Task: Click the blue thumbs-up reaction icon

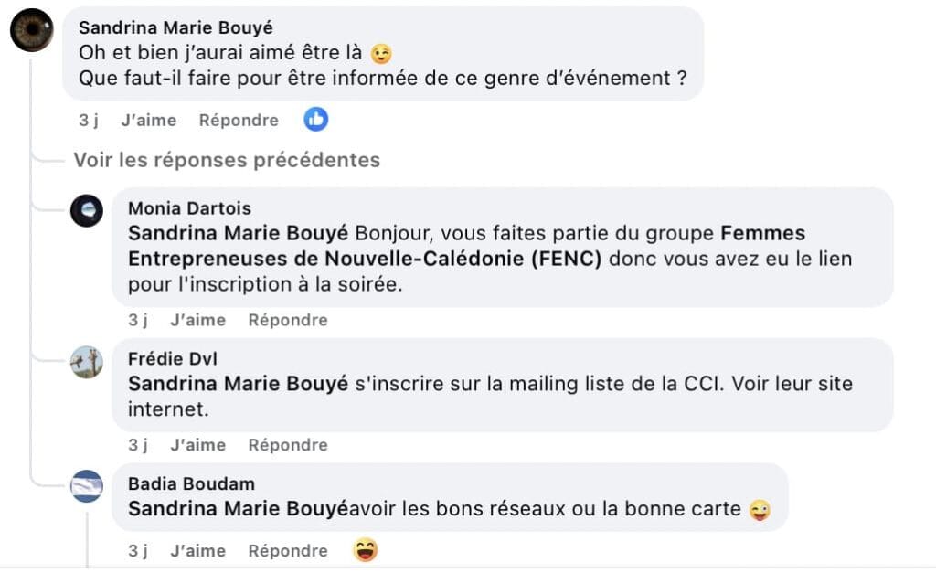Action: click(x=316, y=119)
